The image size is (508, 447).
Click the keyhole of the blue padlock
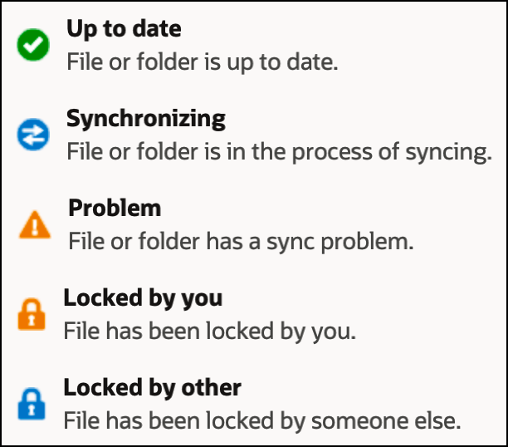[x=32, y=409]
